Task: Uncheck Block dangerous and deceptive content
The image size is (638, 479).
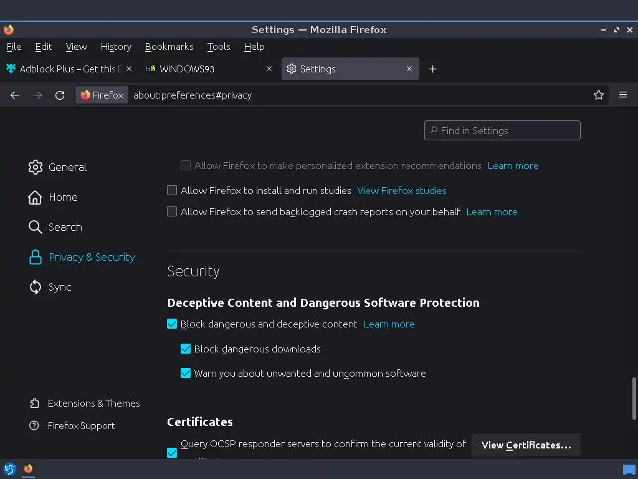Action: pyautogui.click(x=172, y=324)
